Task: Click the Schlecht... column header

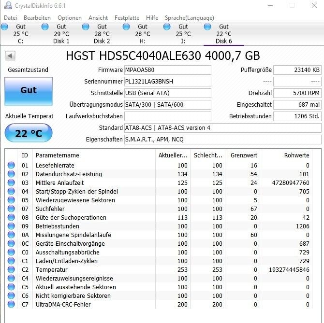Action: point(208,155)
